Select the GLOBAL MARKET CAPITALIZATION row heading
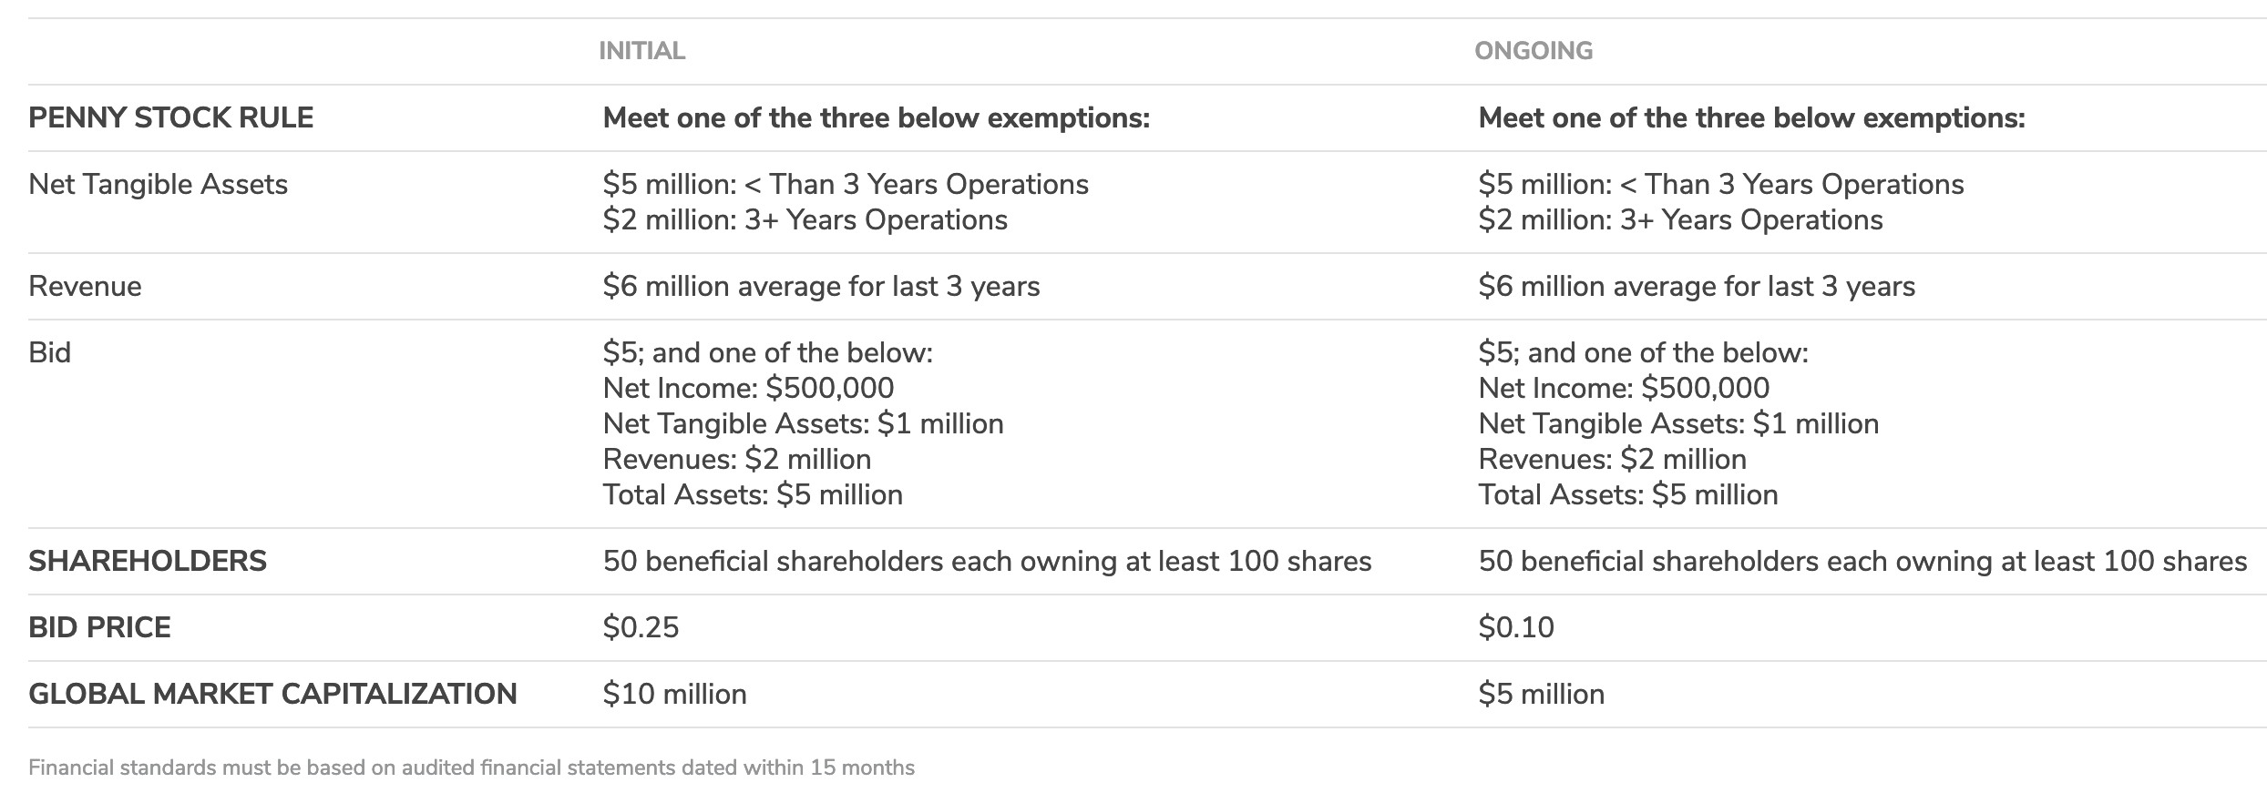This screenshot has width=2267, height=803. coord(272,695)
